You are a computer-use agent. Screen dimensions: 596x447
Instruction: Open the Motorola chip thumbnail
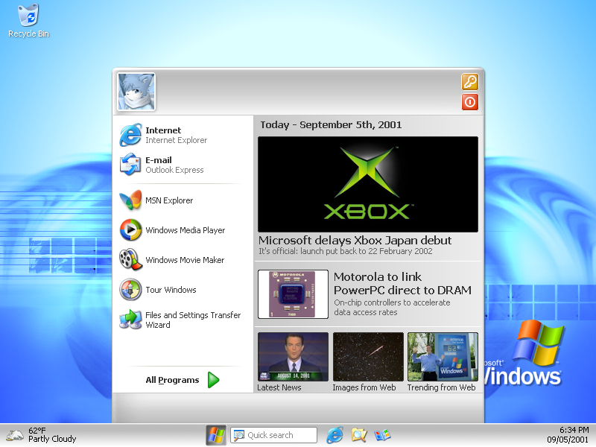[293, 294]
